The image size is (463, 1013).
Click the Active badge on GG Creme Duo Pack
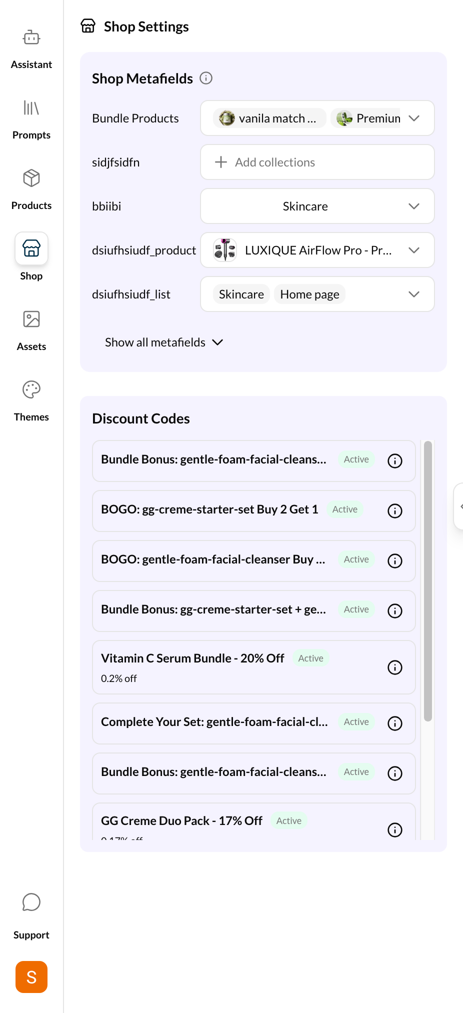tap(289, 821)
